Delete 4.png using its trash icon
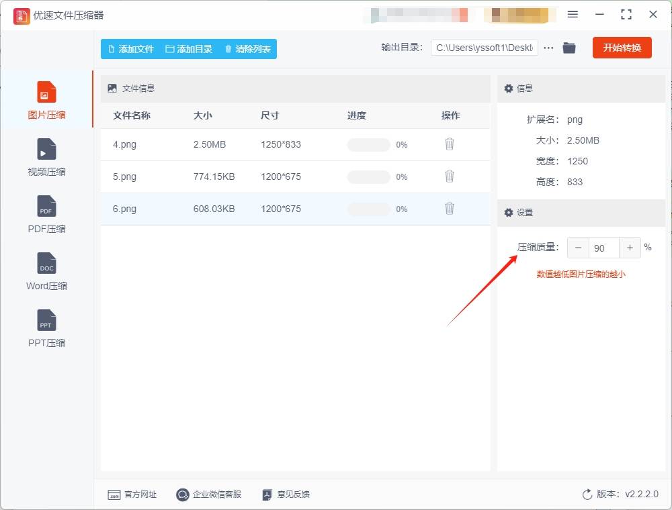This screenshot has height=510, width=672. click(449, 144)
